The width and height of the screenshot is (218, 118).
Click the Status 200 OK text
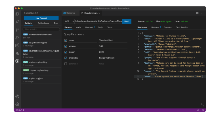145,22
